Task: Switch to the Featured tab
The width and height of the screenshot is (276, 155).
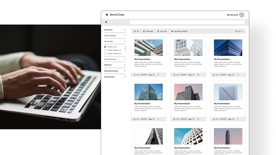Action: pos(148,31)
